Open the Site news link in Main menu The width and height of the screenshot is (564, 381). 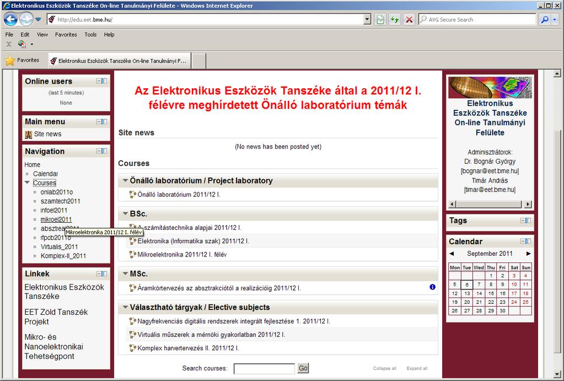click(x=47, y=134)
